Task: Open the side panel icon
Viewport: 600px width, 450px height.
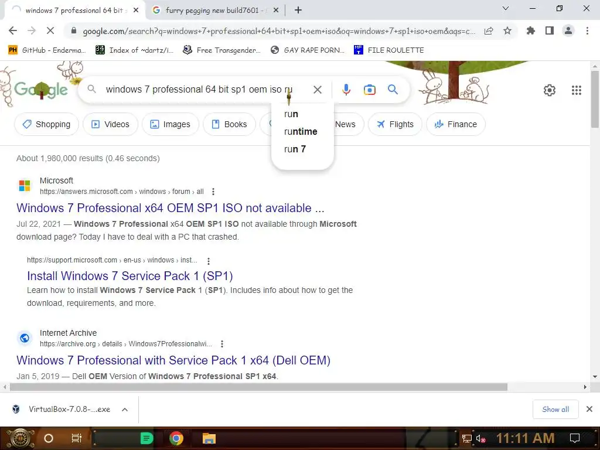Action: click(550, 30)
